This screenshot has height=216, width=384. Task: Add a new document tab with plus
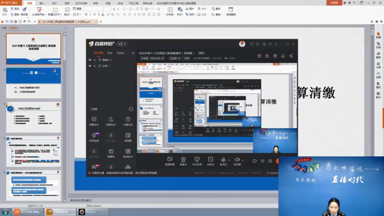pyautogui.click(x=101, y=22)
